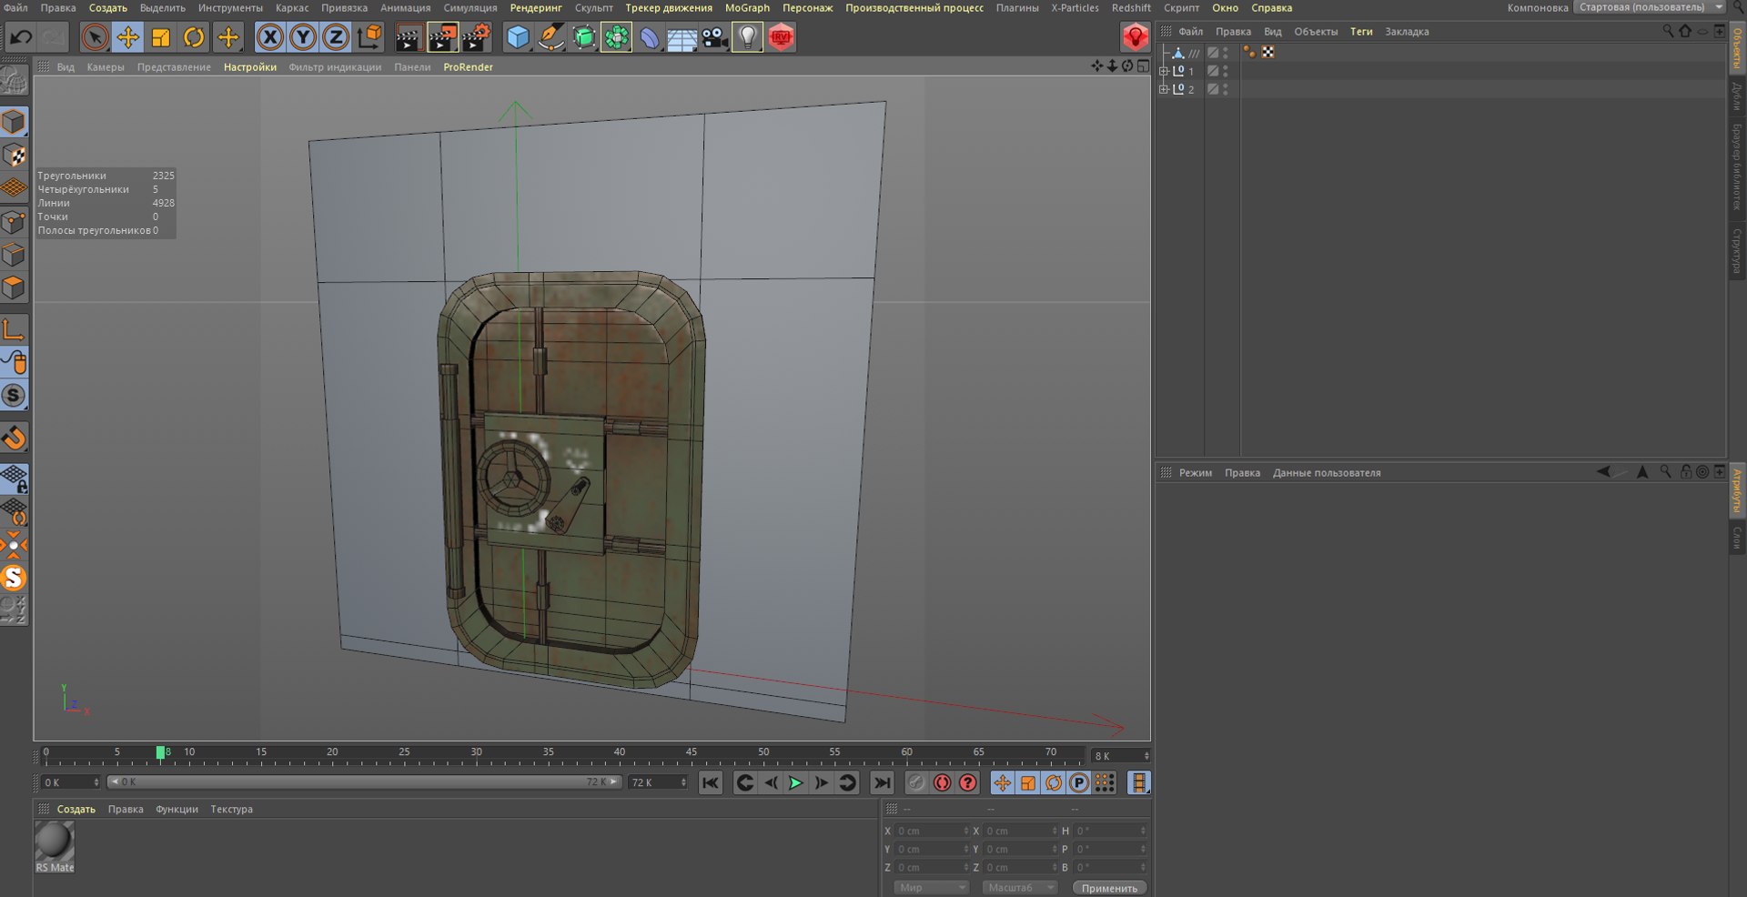This screenshot has width=1747, height=897.
Task: Open the viewport Фильтр индикации menu
Action: coord(335,67)
